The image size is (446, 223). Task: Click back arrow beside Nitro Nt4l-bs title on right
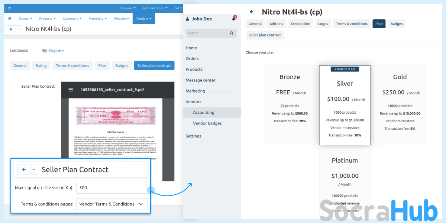(252, 12)
